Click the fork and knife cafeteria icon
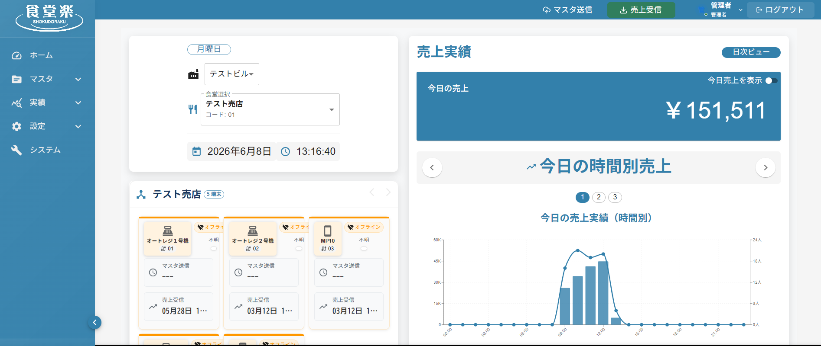This screenshot has width=821, height=346. 193,109
